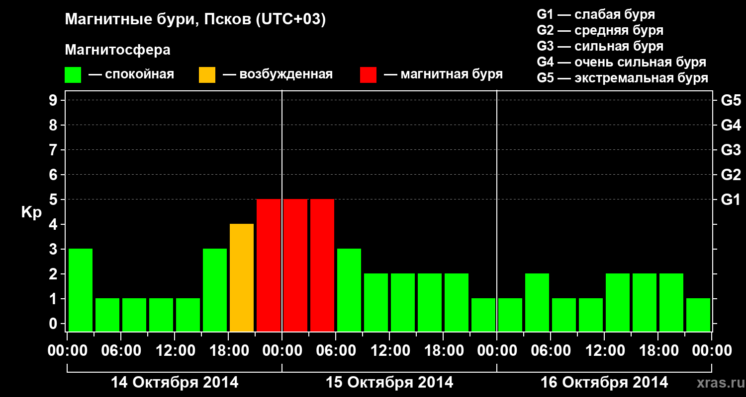This screenshot has height=397, width=746.
Task: Click the red bar on 14 October
Action: click(x=269, y=265)
